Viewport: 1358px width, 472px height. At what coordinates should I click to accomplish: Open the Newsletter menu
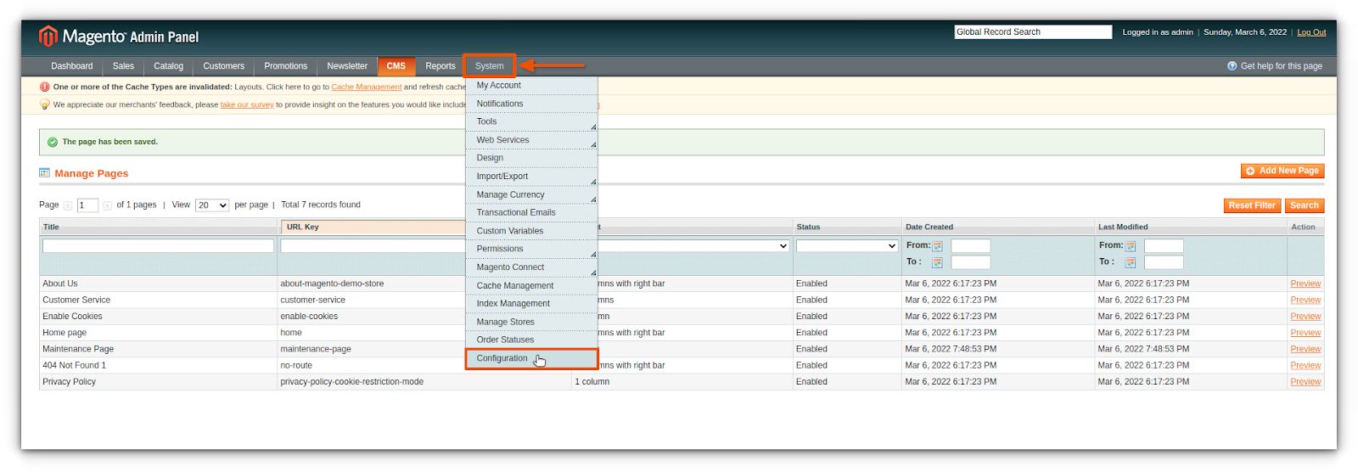pos(347,66)
